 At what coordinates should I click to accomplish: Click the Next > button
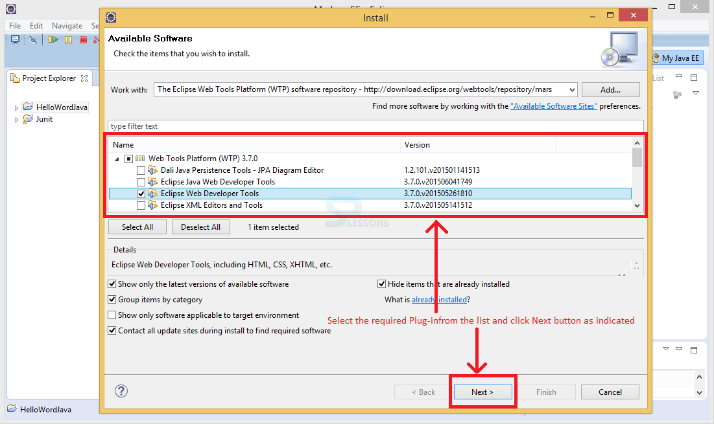(x=482, y=392)
